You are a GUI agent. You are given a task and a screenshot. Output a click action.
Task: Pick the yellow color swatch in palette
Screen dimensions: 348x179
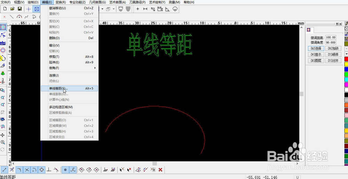click(x=346, y=64)
